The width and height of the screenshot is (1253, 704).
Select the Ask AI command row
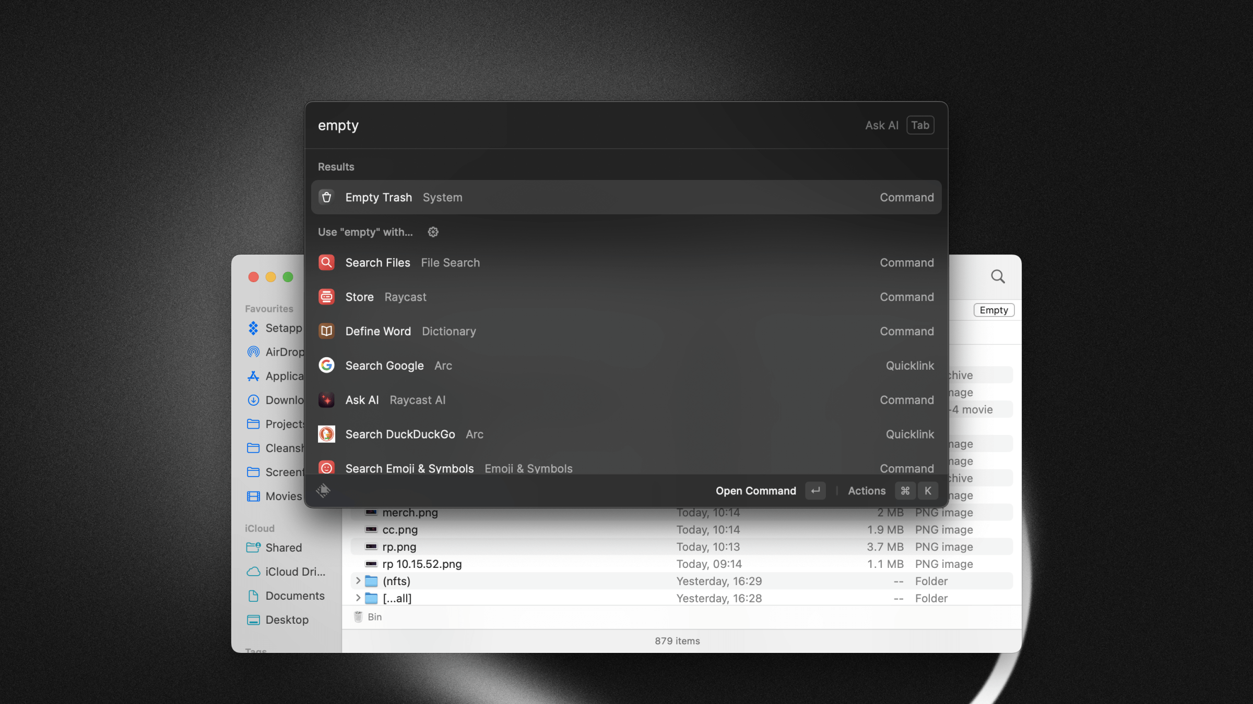(626, 400)
